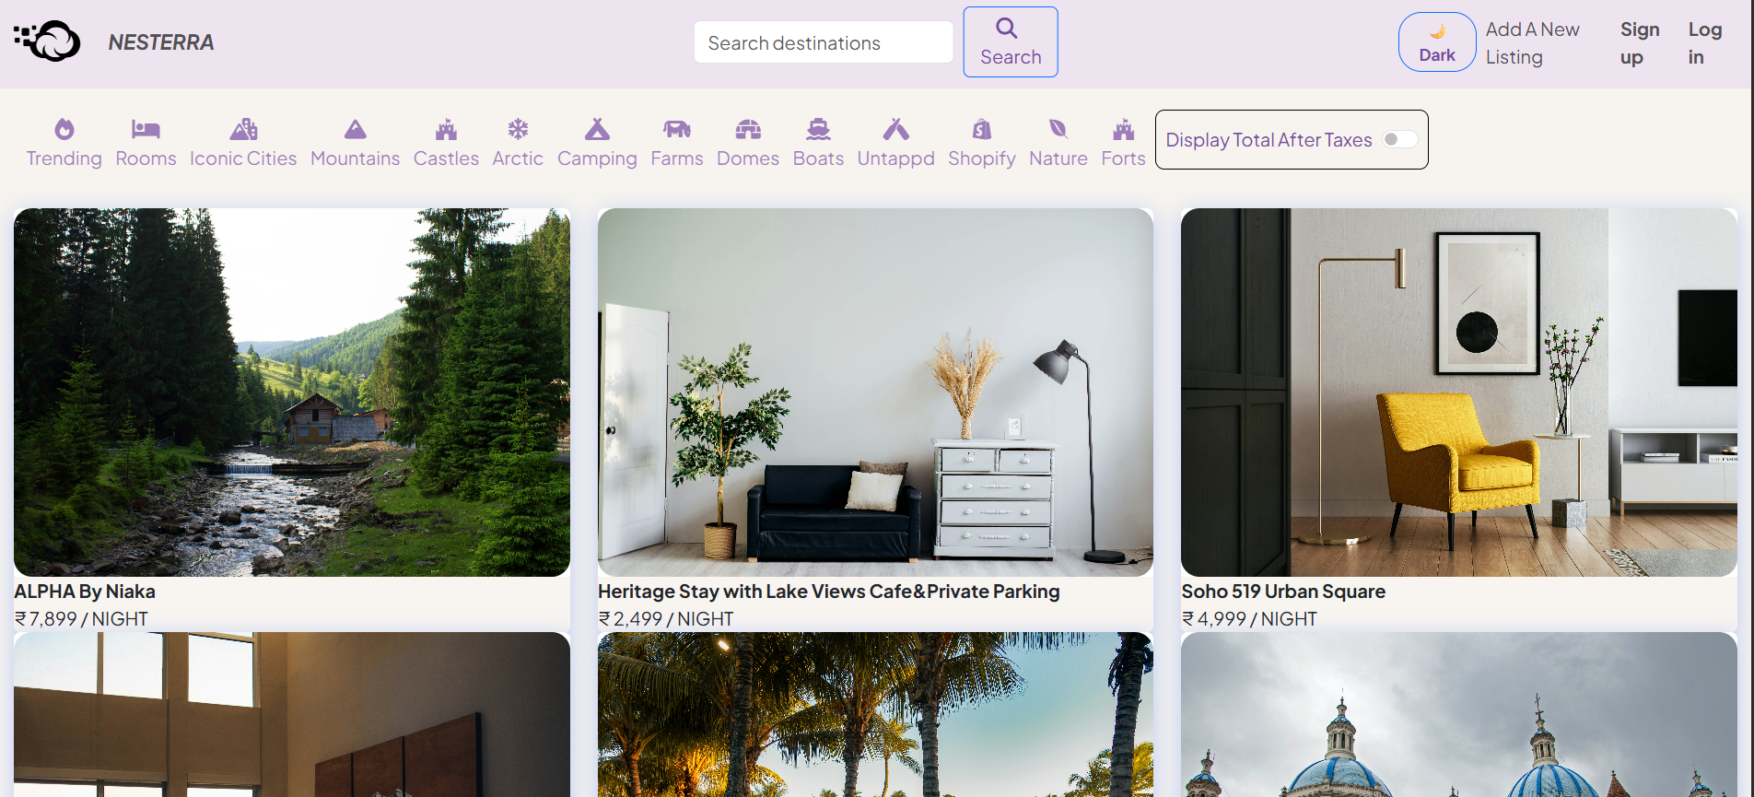Switch to Dark mode text label
The height and width of the screenshot is (797, 1754).
click(1437, 55)
